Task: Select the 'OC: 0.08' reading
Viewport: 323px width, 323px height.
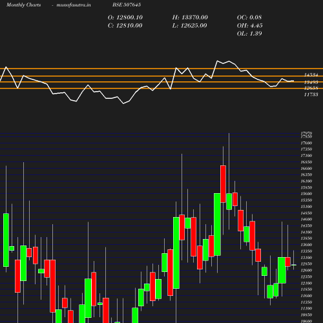Action: pyautogui.click(x=249, y=17)
